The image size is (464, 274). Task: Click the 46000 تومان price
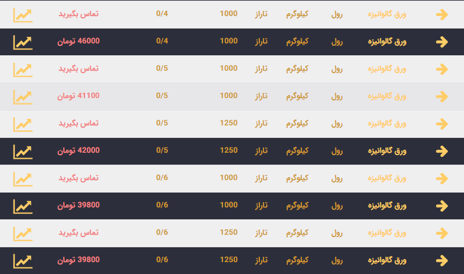79,41
